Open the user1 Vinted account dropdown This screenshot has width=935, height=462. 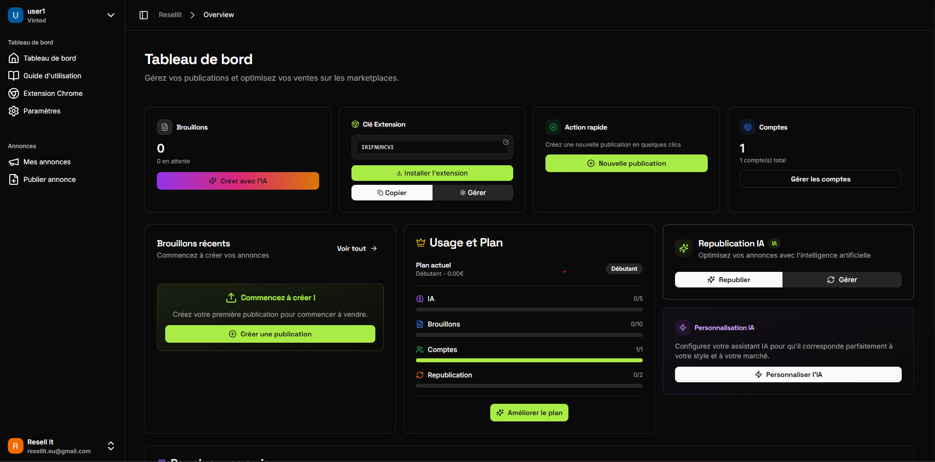tap(62, 15)
